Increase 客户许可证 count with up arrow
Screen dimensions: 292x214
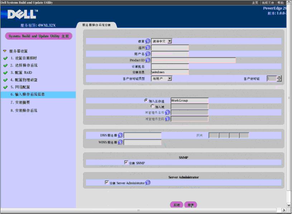[279, 77]
